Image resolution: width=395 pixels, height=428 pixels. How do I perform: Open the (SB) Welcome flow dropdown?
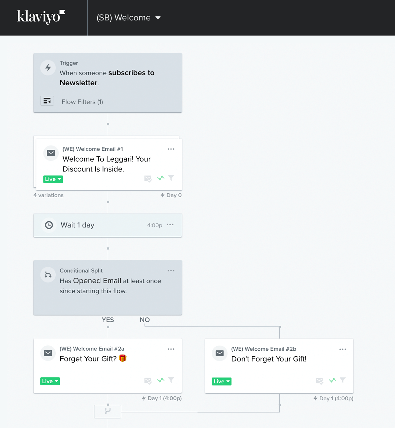click(x=129, y=18)
